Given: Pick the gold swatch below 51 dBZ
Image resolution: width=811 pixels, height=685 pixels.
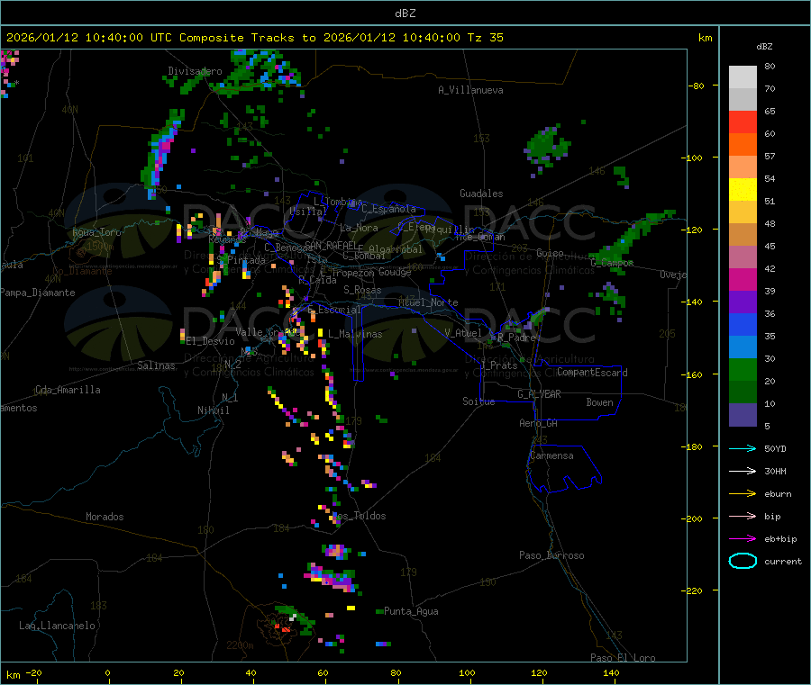Looking at the screenshot, I should click(743, 212).
